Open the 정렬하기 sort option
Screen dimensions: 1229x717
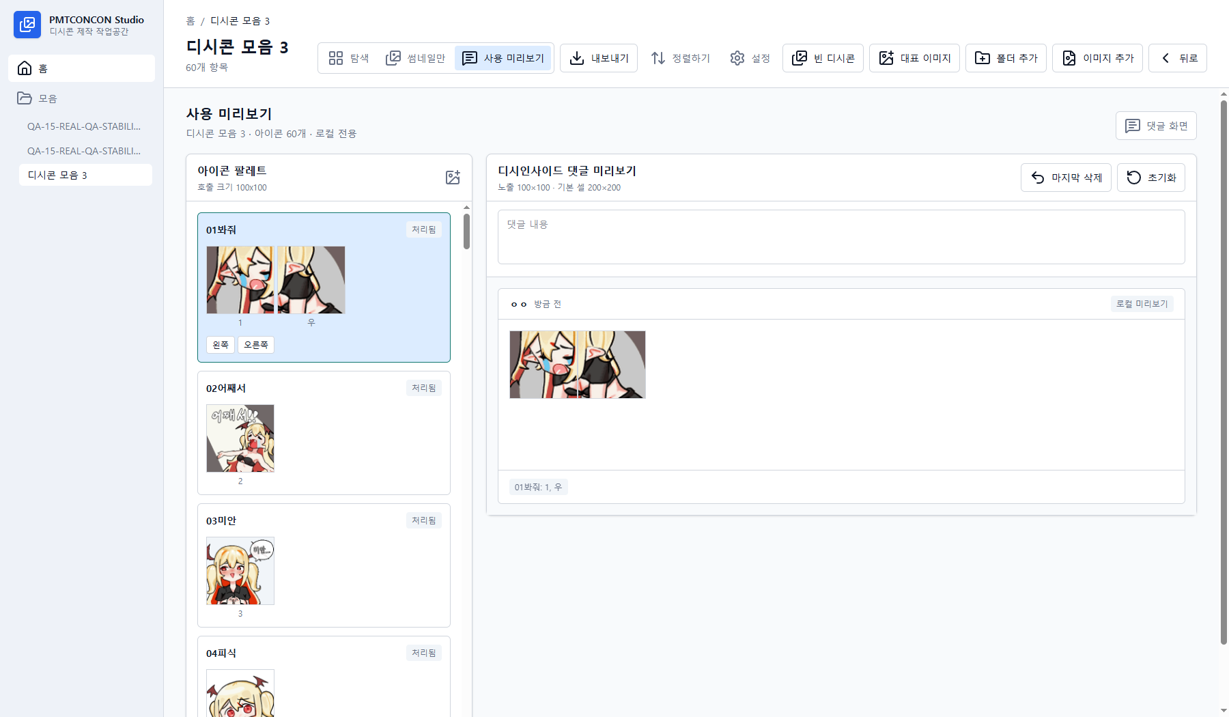click(680, 58)
